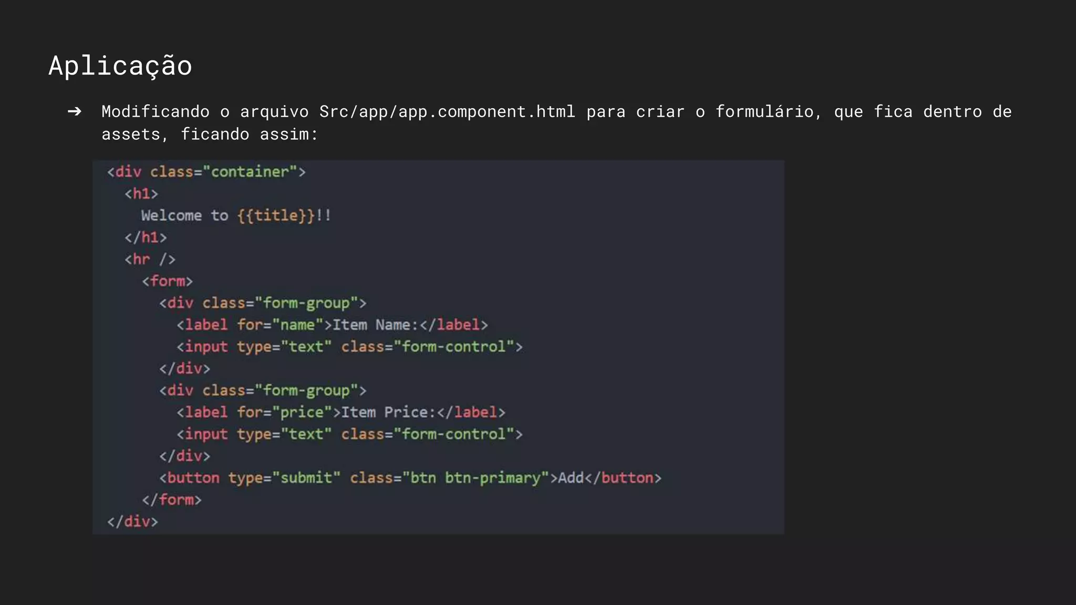Click the code line <div class="container">
Viewport: 1076px width, 605px height.
coord(206,172)
